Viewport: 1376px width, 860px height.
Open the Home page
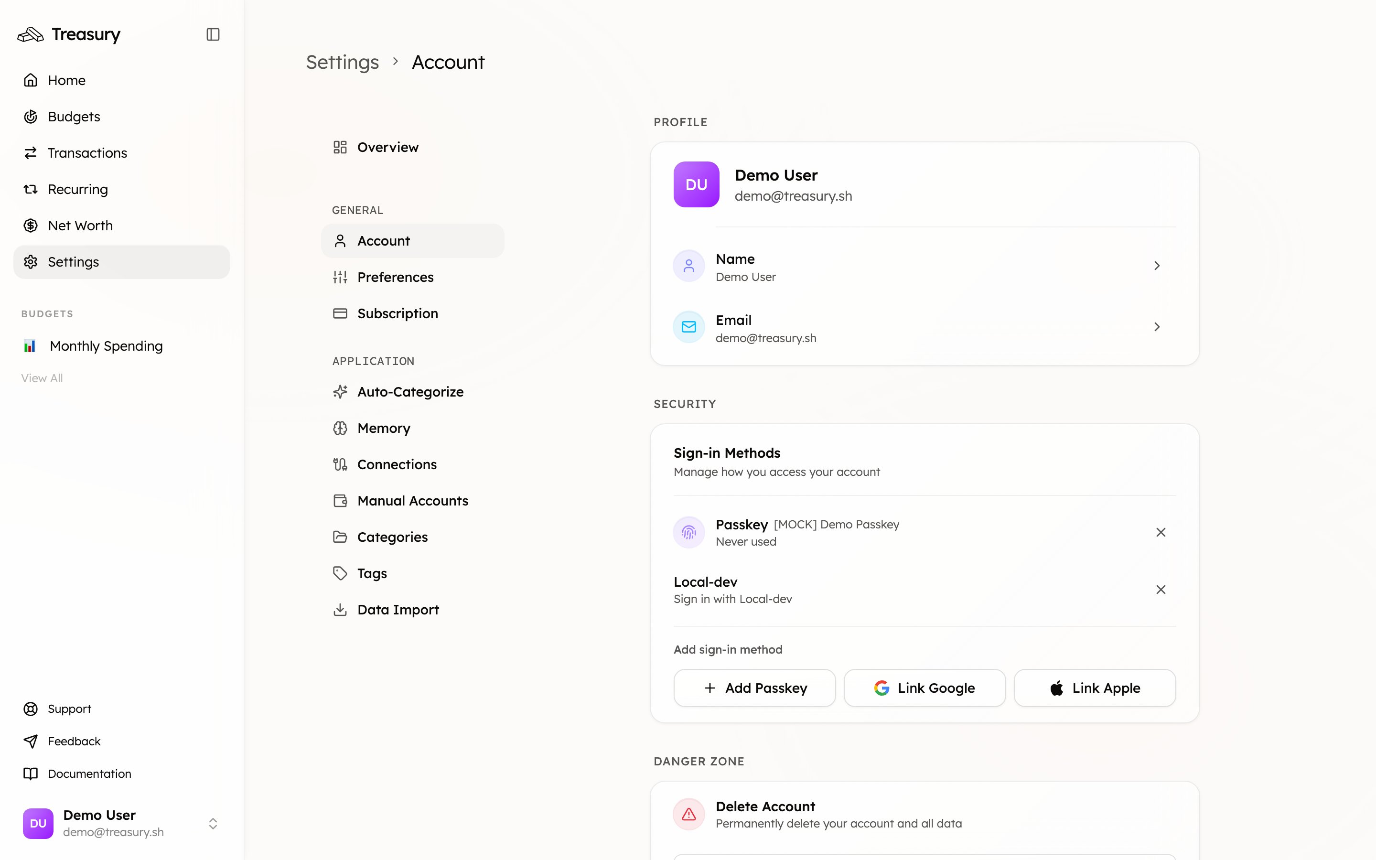pos(122,80)
